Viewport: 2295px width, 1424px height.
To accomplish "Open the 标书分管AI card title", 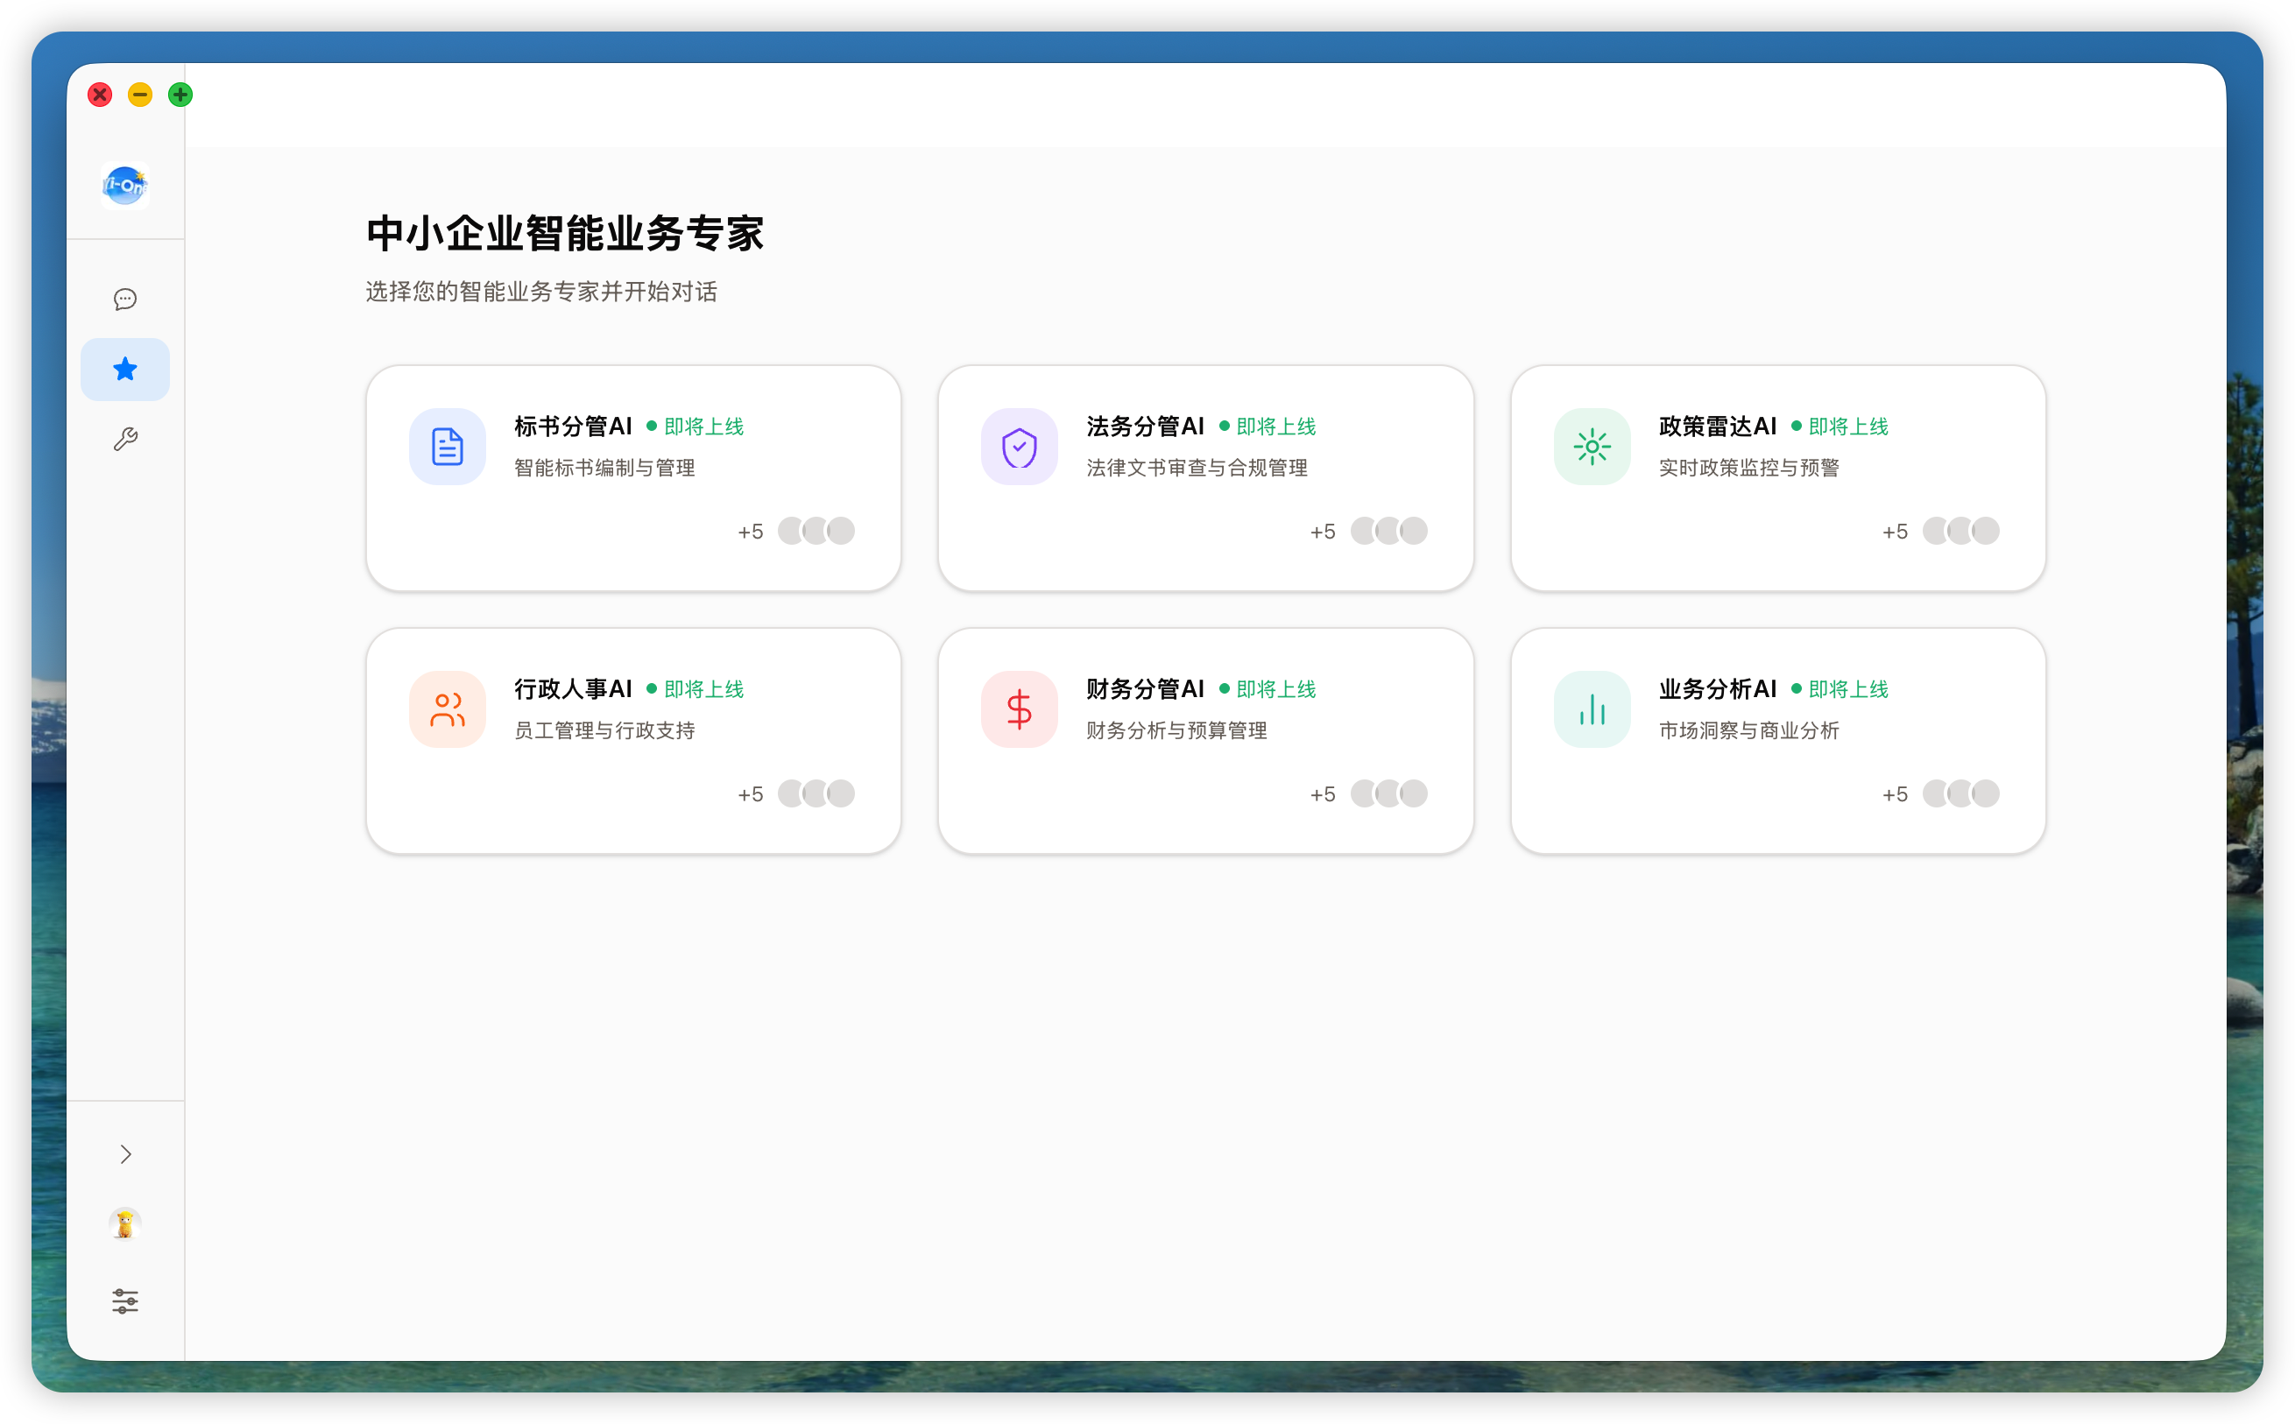I will [x=574, y=426].
